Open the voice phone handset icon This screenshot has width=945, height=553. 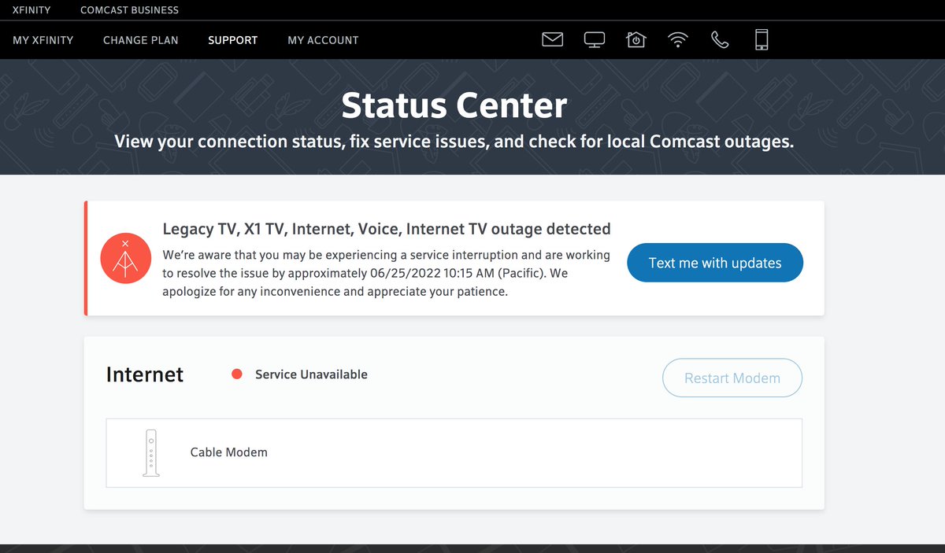[x=720, y=39]
